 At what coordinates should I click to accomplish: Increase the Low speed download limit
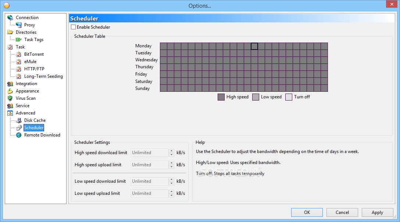(x=171, y=179)
